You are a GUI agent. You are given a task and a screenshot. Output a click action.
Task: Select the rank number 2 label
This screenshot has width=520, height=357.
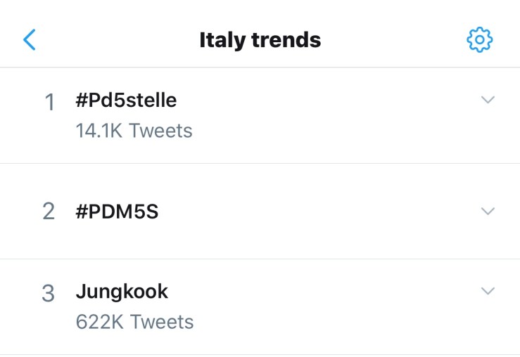pos(49,212)
